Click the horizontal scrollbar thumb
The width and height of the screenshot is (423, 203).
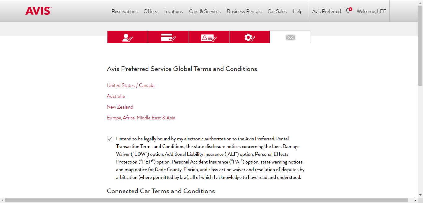click(207, 201)
